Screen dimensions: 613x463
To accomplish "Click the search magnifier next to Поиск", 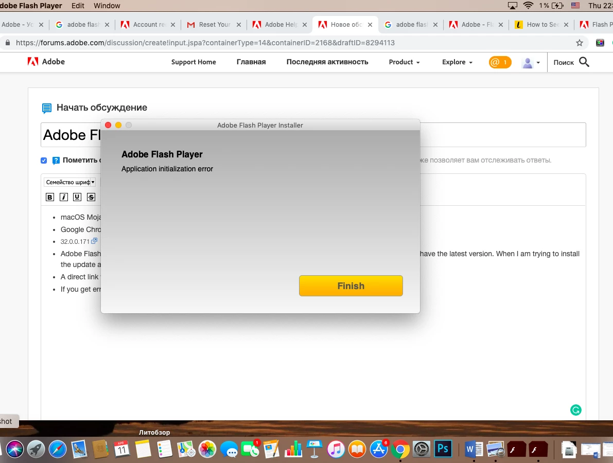I will click(x=584, y=62).
